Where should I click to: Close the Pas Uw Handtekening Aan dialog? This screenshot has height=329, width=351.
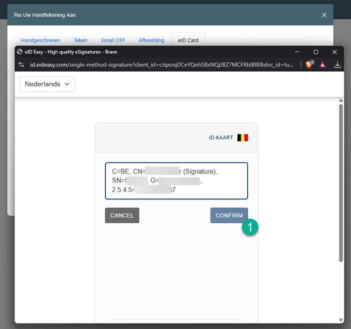[x=323, y=15]
